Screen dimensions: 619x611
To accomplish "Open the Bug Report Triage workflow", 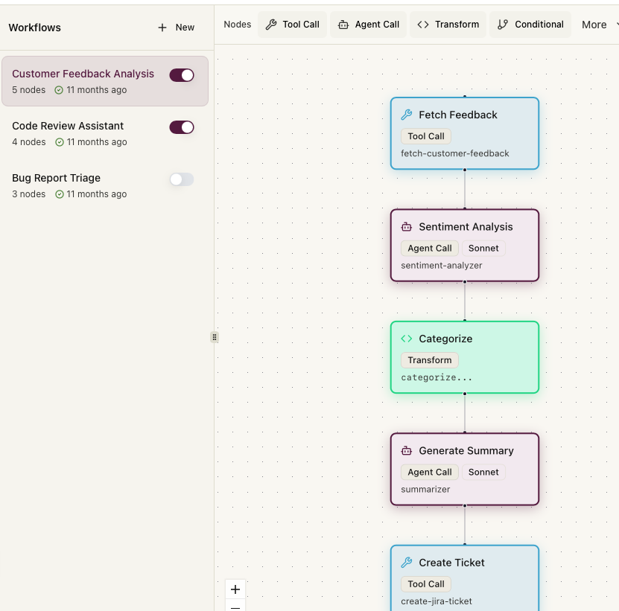I will click(x=56, y=179).
